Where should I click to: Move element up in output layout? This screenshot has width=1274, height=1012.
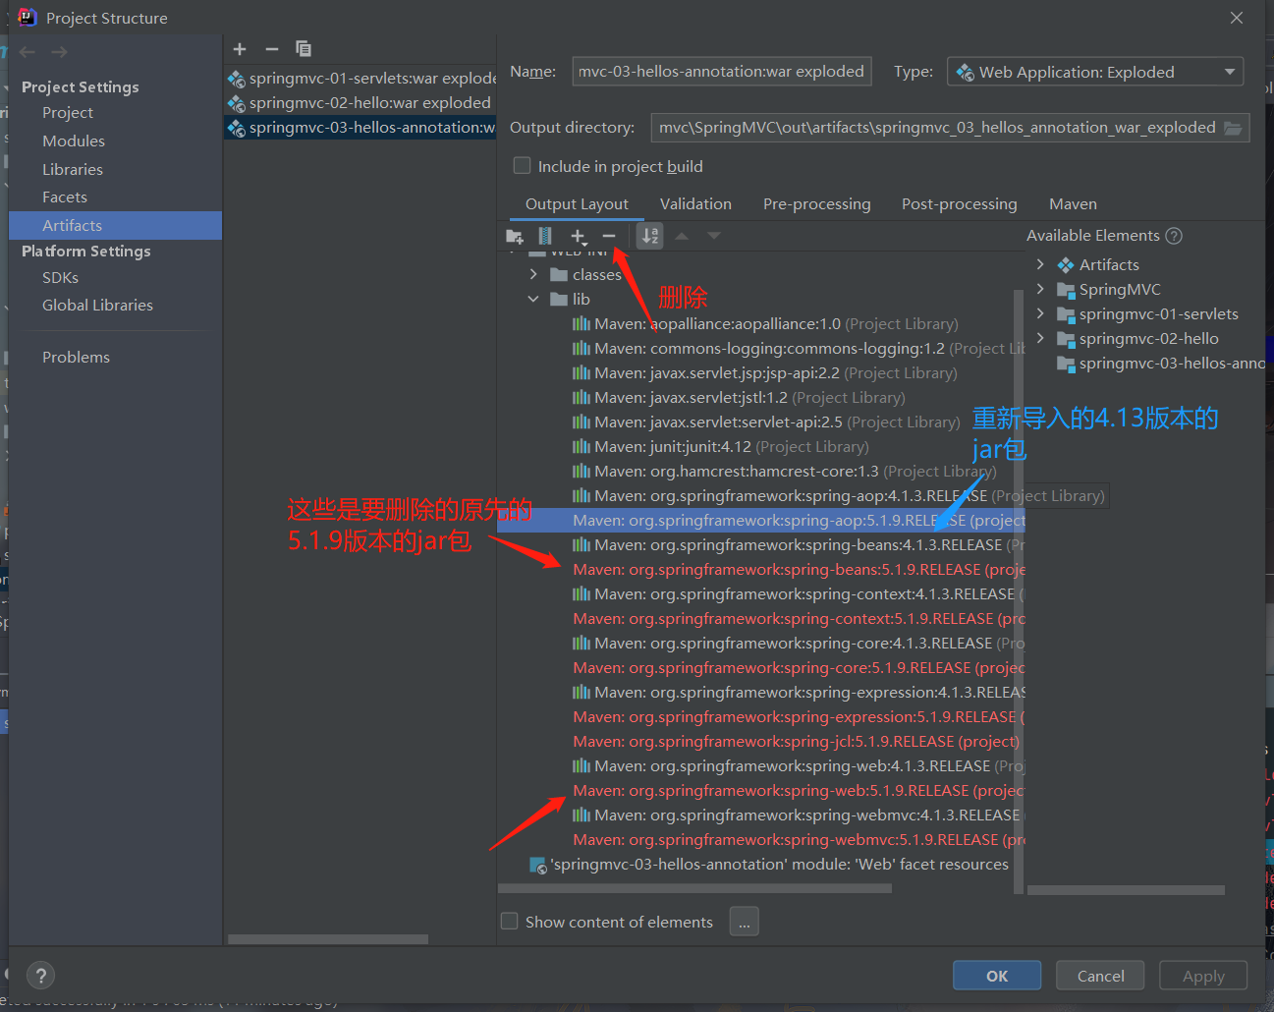[682, 236]
